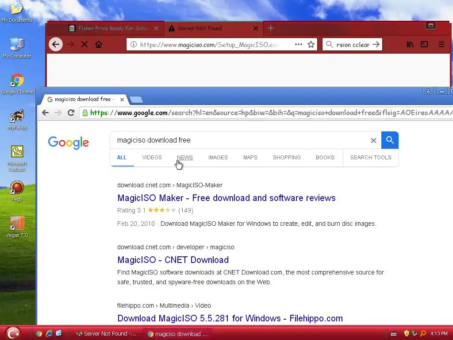
Task: Launch Internet Explorer from quick launch
Action: point(50,334)
